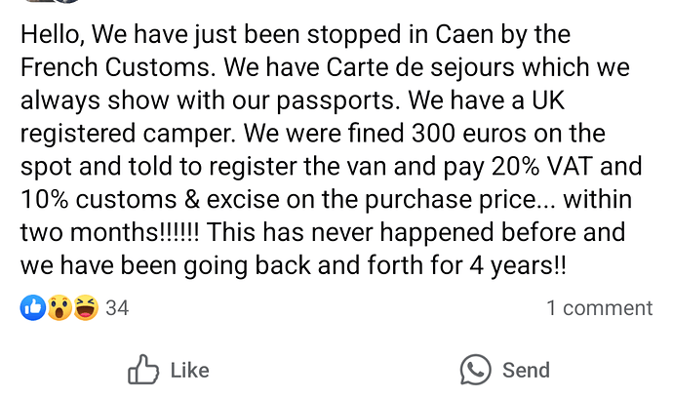Click the two months!!!!!! text
The height and width of the screenshot is (398, 673).
[110, 233]
